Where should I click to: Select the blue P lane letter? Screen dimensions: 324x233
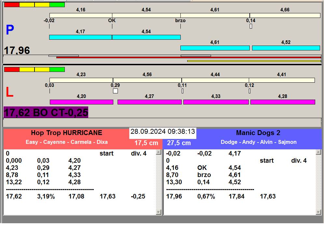pos(10,30)
